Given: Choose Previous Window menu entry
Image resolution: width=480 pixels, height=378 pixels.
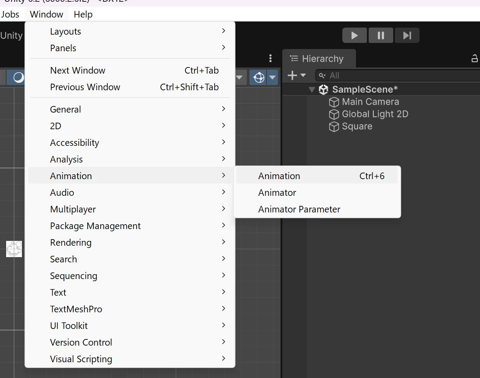Looking at the screenshot, I should pyautogui.click(x=130, y=87).
